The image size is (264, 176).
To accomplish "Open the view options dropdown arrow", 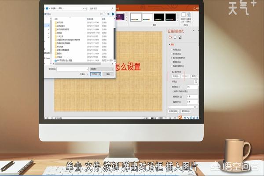I will coord(104,14).
